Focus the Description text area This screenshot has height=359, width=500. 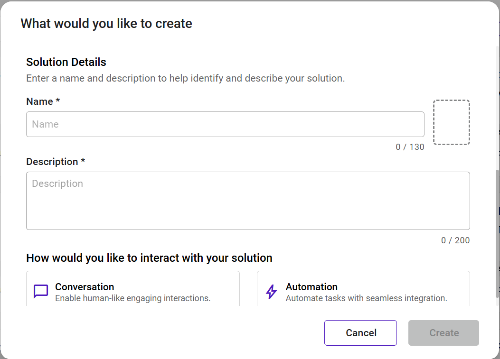click(248, 201)
